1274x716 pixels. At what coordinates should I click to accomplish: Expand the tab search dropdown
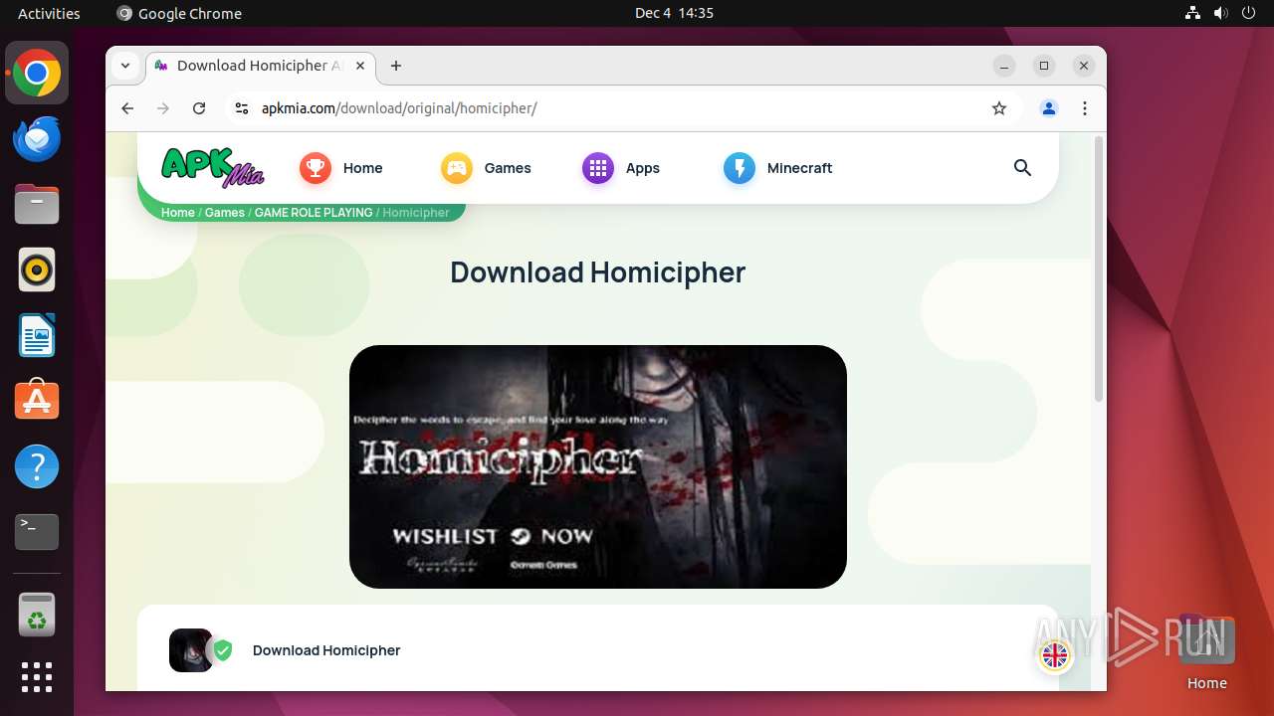point(125,66)
